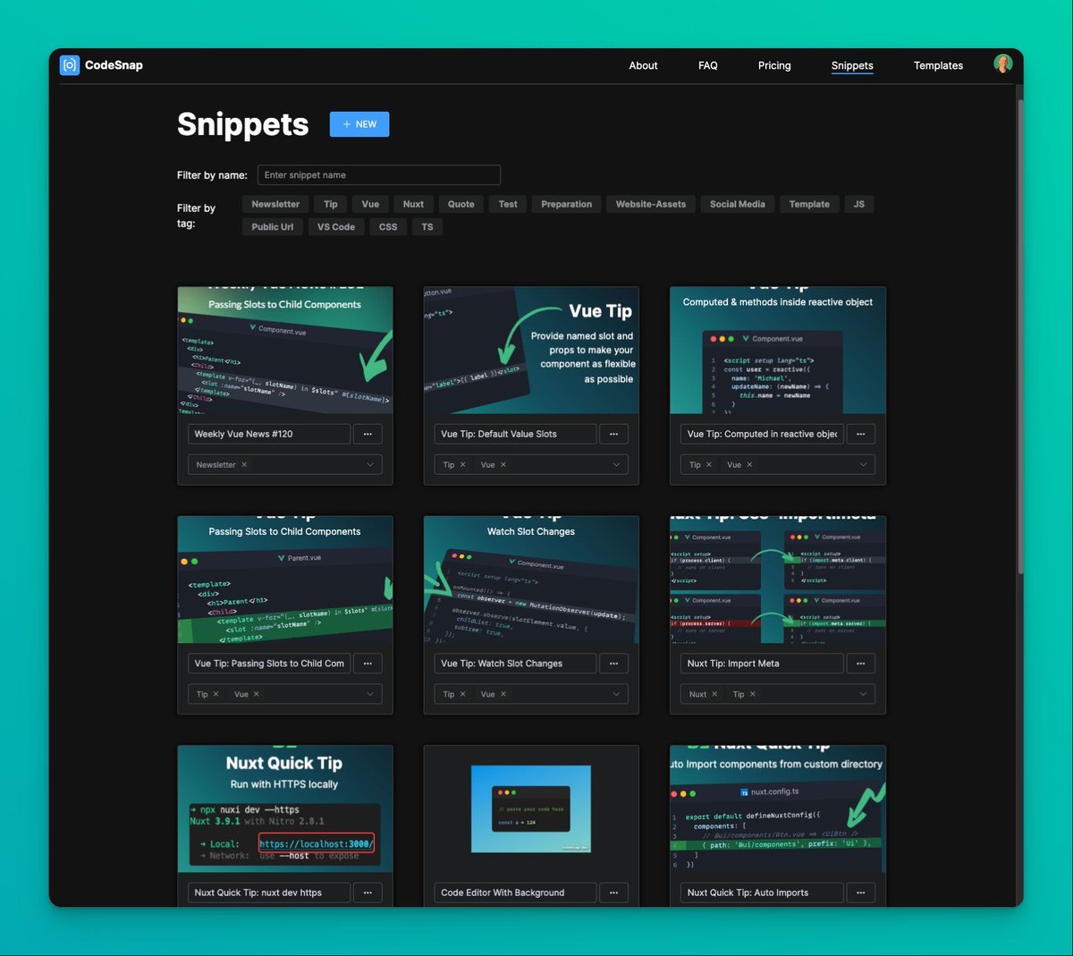This screenshot has height=956, width=1073.
Task: Open more options for Computed in reactive object
Action: 860,434
